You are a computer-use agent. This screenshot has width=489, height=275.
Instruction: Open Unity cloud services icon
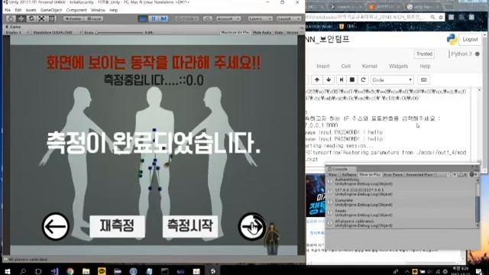[x=207, y=18]
